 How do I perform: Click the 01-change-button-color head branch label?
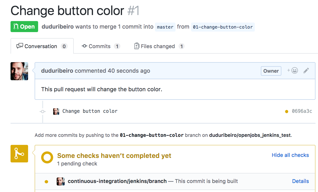pyautogui.click(x=223, y=27)
